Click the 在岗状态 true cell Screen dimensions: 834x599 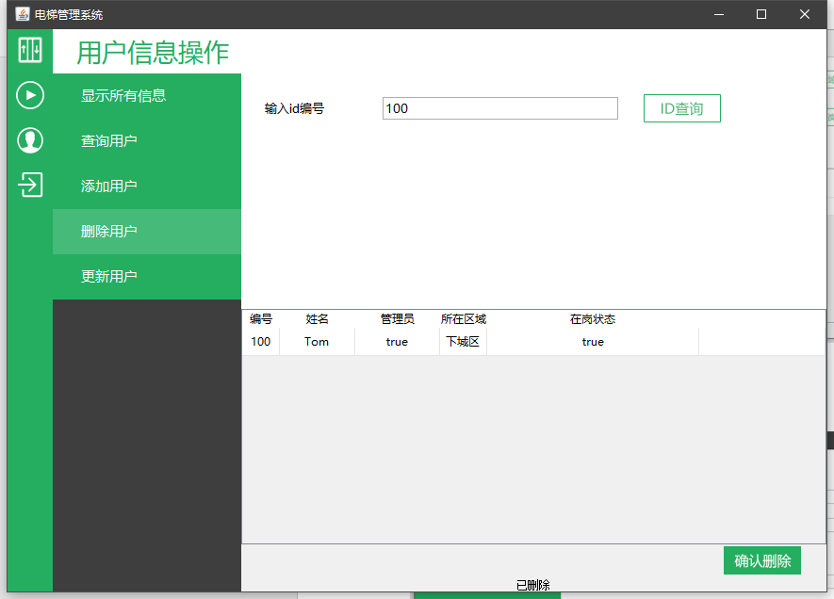593,342
